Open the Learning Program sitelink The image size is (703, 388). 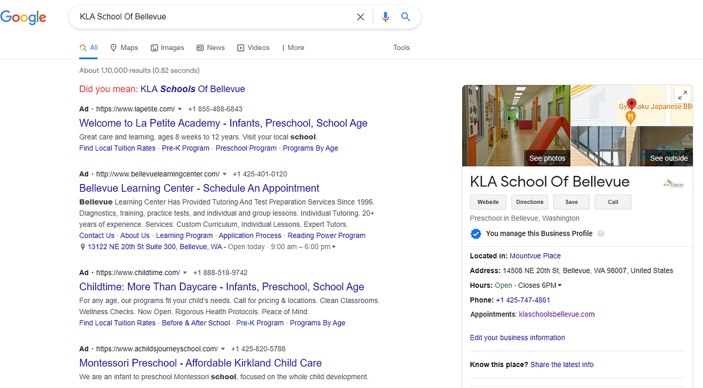click(x=184, y=236)
